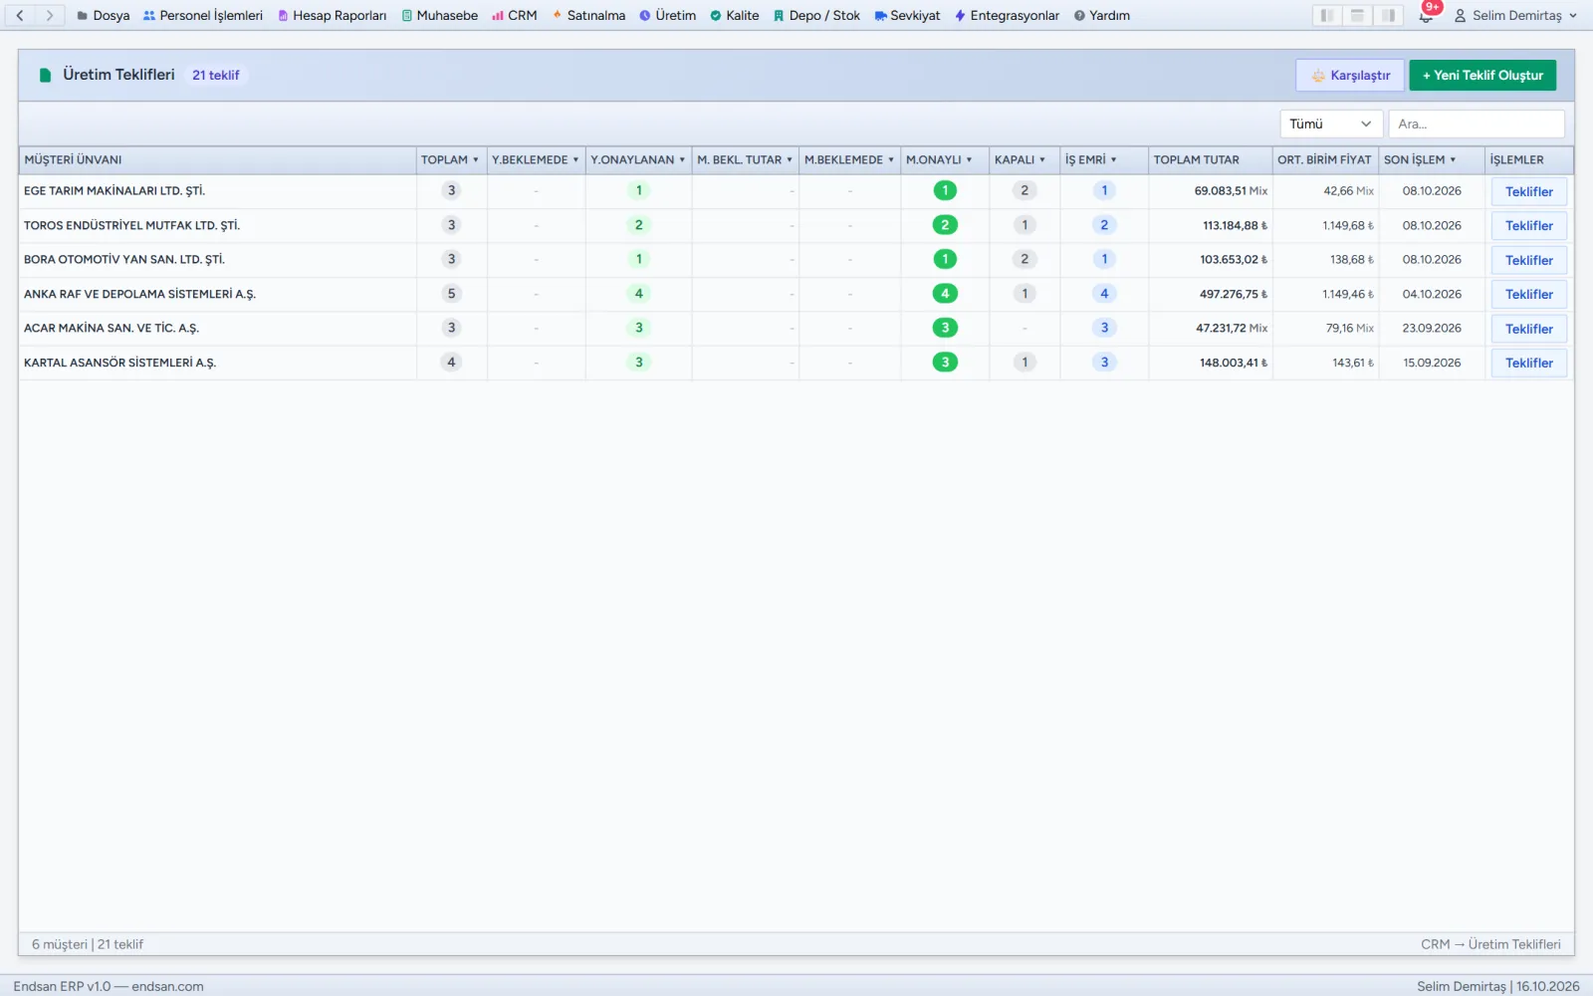Open Teklifler for ANKA RAF VE DEPOLAMA

(1529, 295)
